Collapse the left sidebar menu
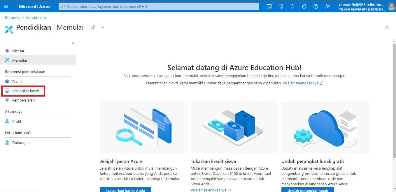 73,43
